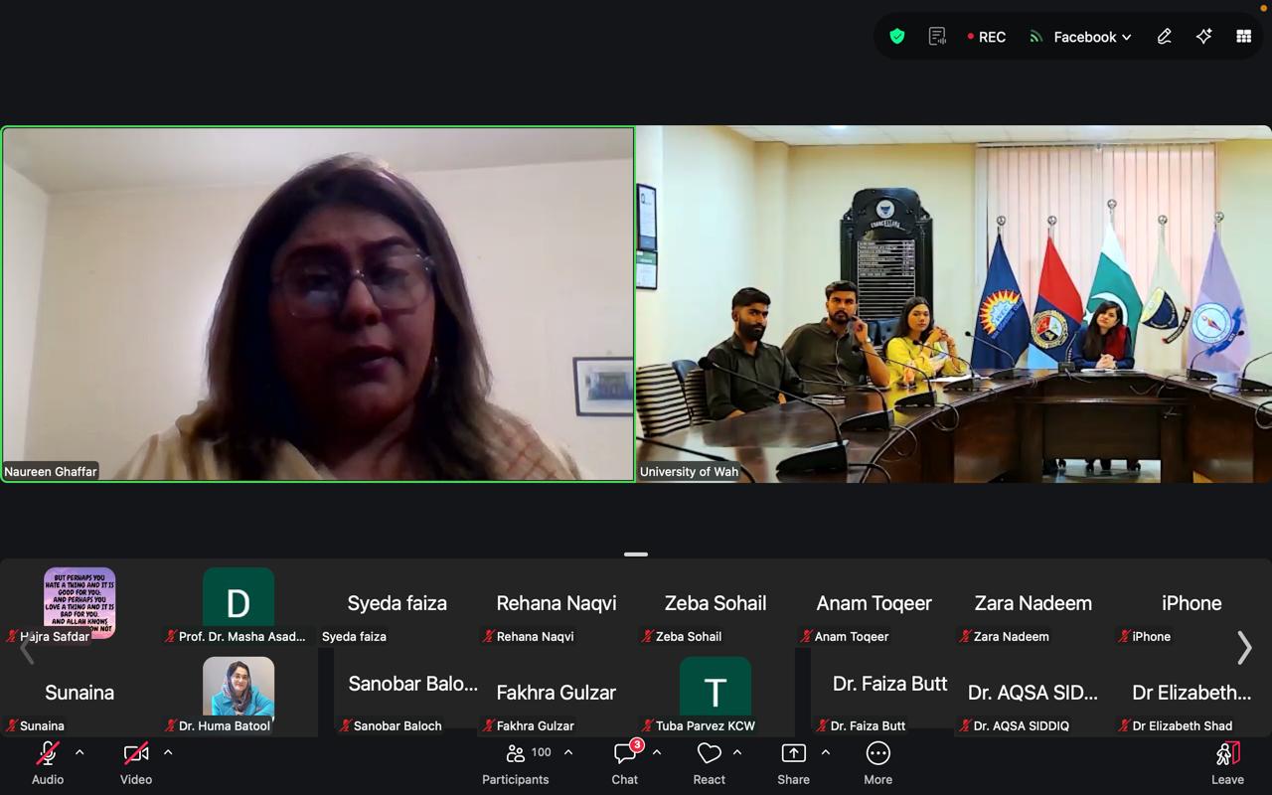The width and height of the screenshot is (1272, 795).
Task: Expand the video options chevron
Action: (x=168, y=752)
